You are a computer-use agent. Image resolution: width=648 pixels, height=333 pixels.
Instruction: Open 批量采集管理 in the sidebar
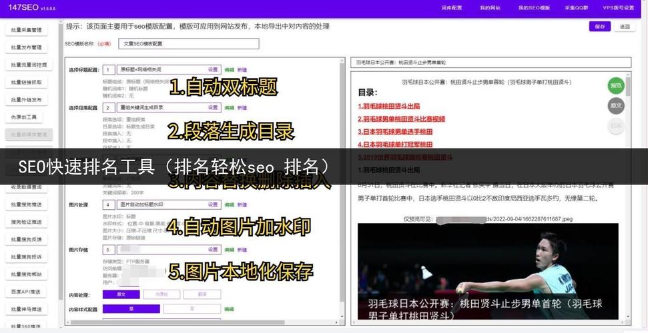click(26, 30)
